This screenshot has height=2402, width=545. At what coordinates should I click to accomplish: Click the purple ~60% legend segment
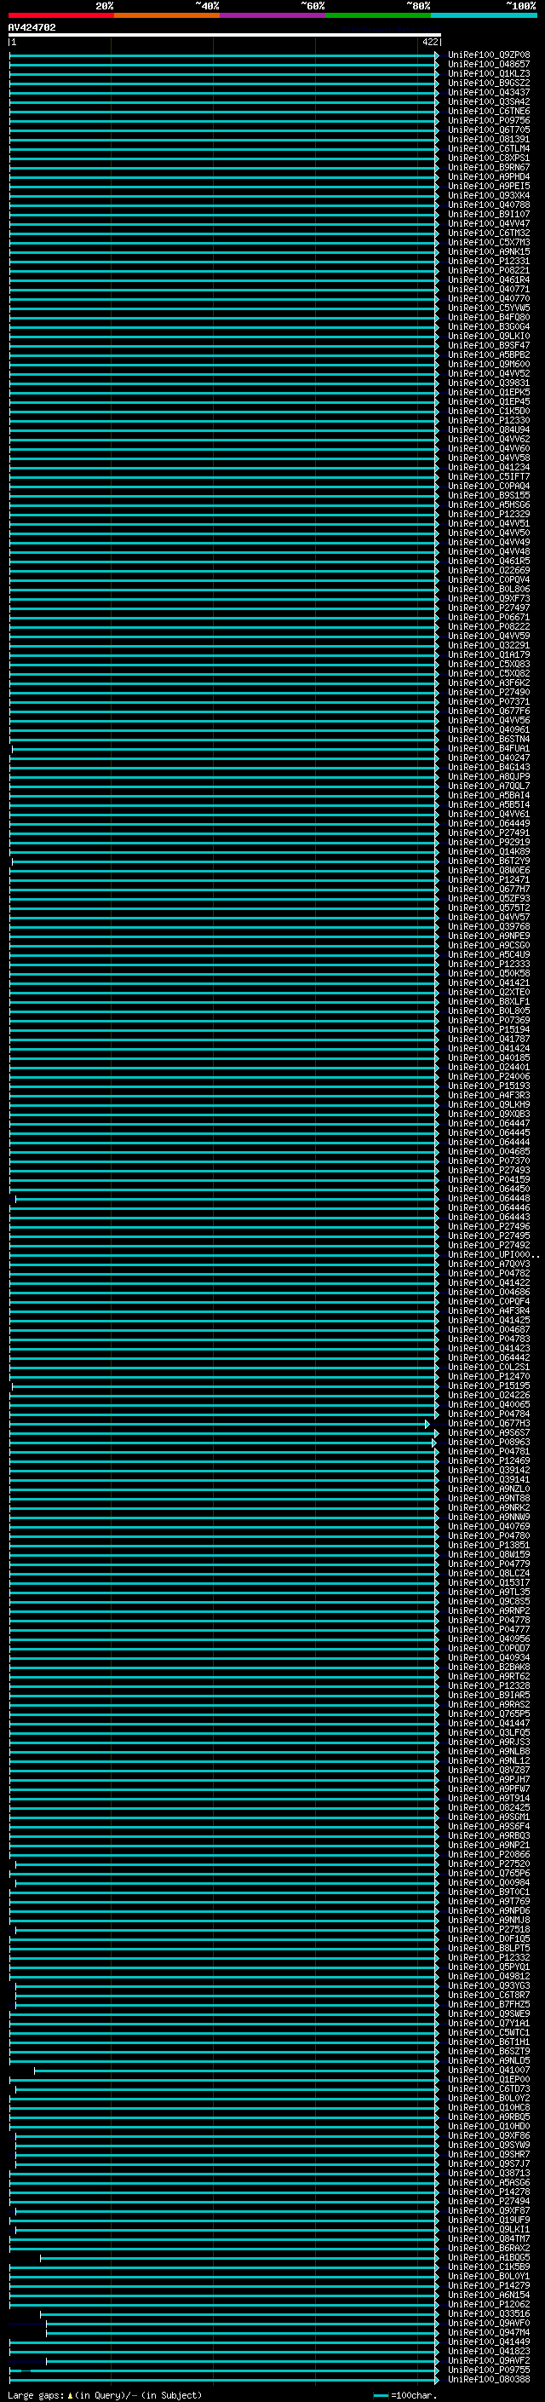tap(273, 15)
